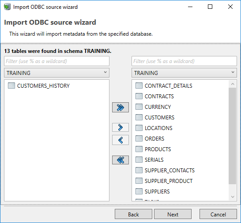Click the table icon beside CURRENCY

[x=139, y=107]
